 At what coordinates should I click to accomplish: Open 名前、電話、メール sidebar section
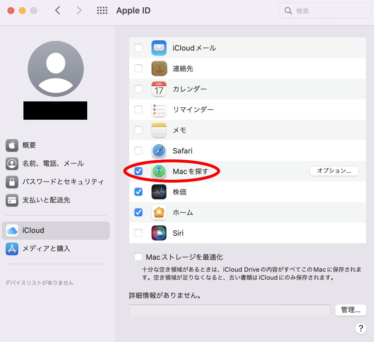[x=56, y=164]
